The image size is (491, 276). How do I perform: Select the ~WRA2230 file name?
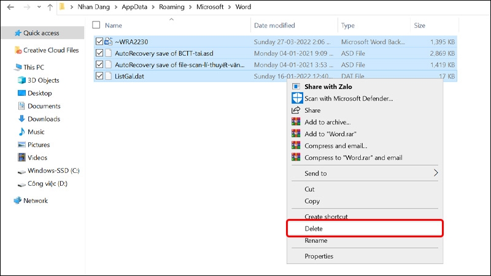click(131, 42)
